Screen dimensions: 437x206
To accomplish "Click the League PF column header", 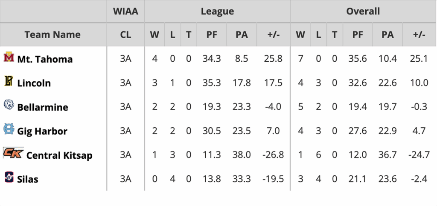I will click(x=212, y=35).
